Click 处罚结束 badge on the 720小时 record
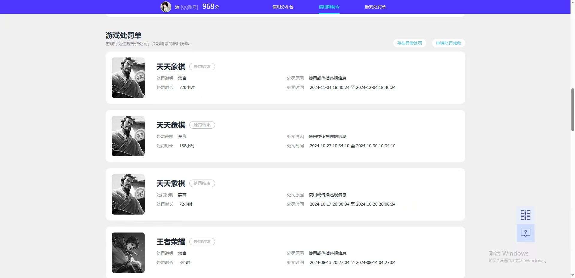Screen dimensions: 575x278 pyautogui.click(x=202, y=66)
